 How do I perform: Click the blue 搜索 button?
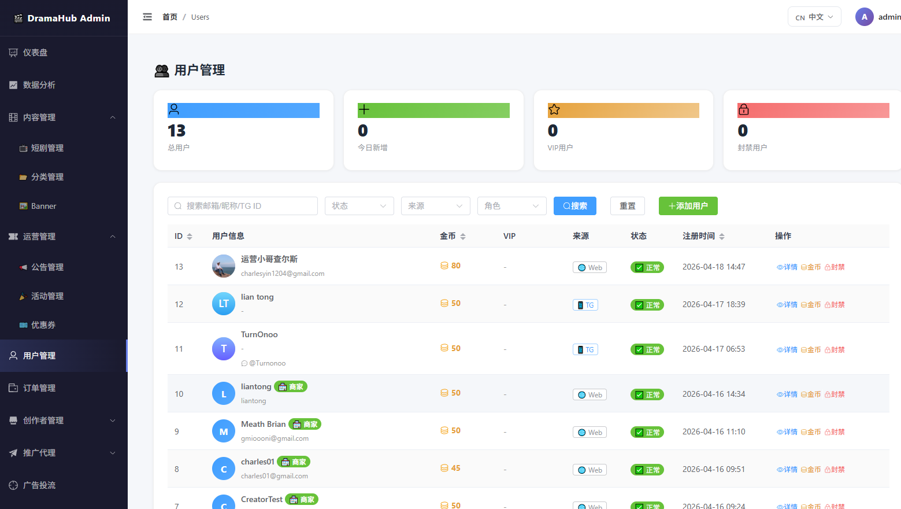575,206
